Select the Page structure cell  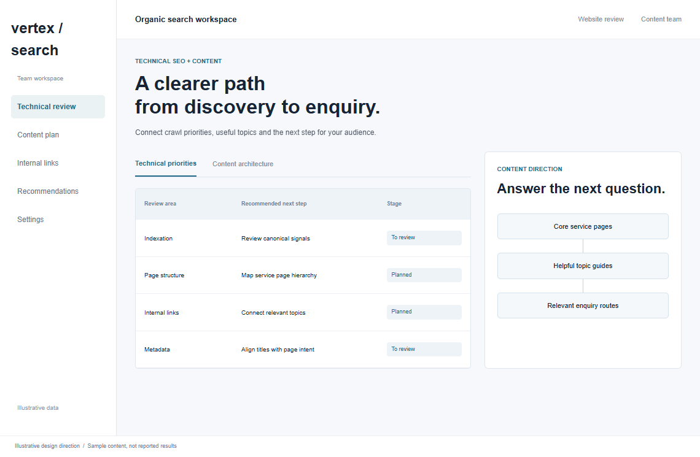tap(165, 275)
